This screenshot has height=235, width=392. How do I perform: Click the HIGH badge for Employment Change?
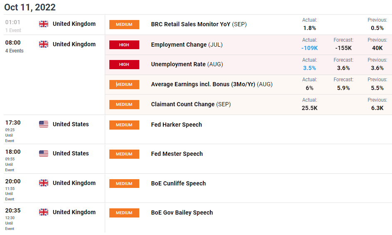[x=124, y=45]
